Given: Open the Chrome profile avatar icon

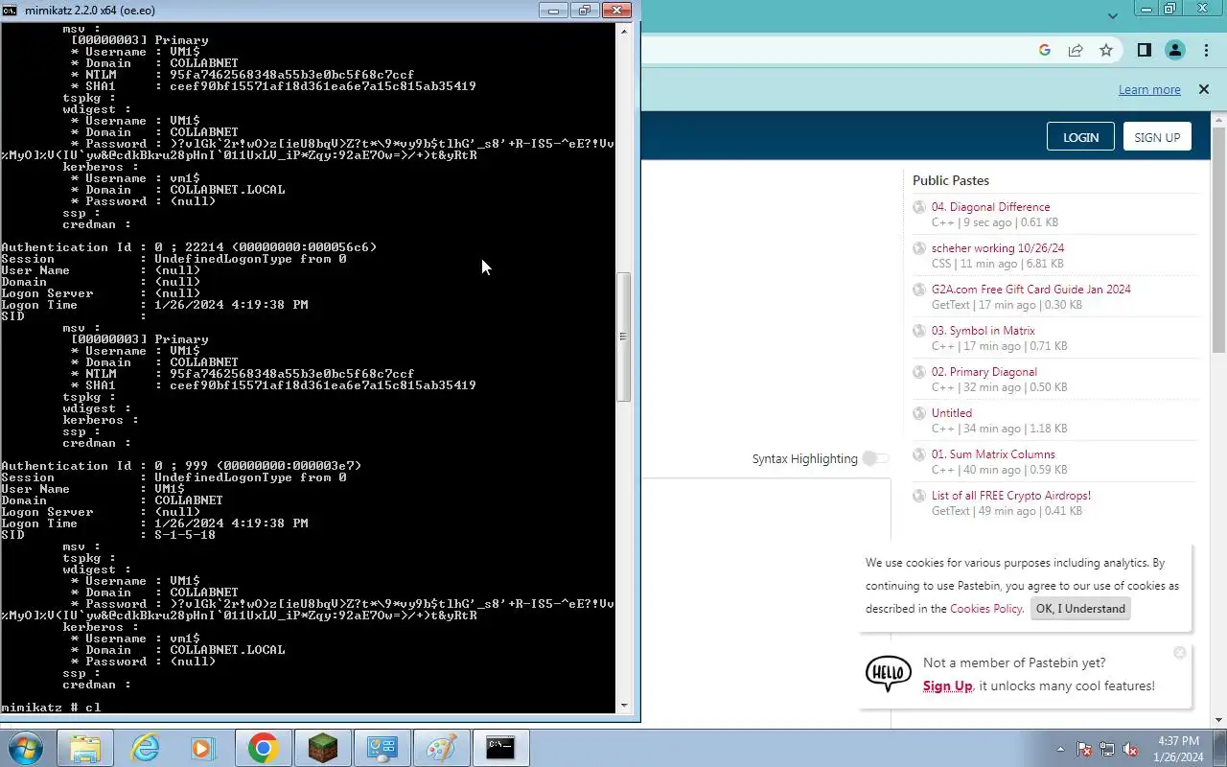Looking at the screenshot, I should (x=1175, y=51).
